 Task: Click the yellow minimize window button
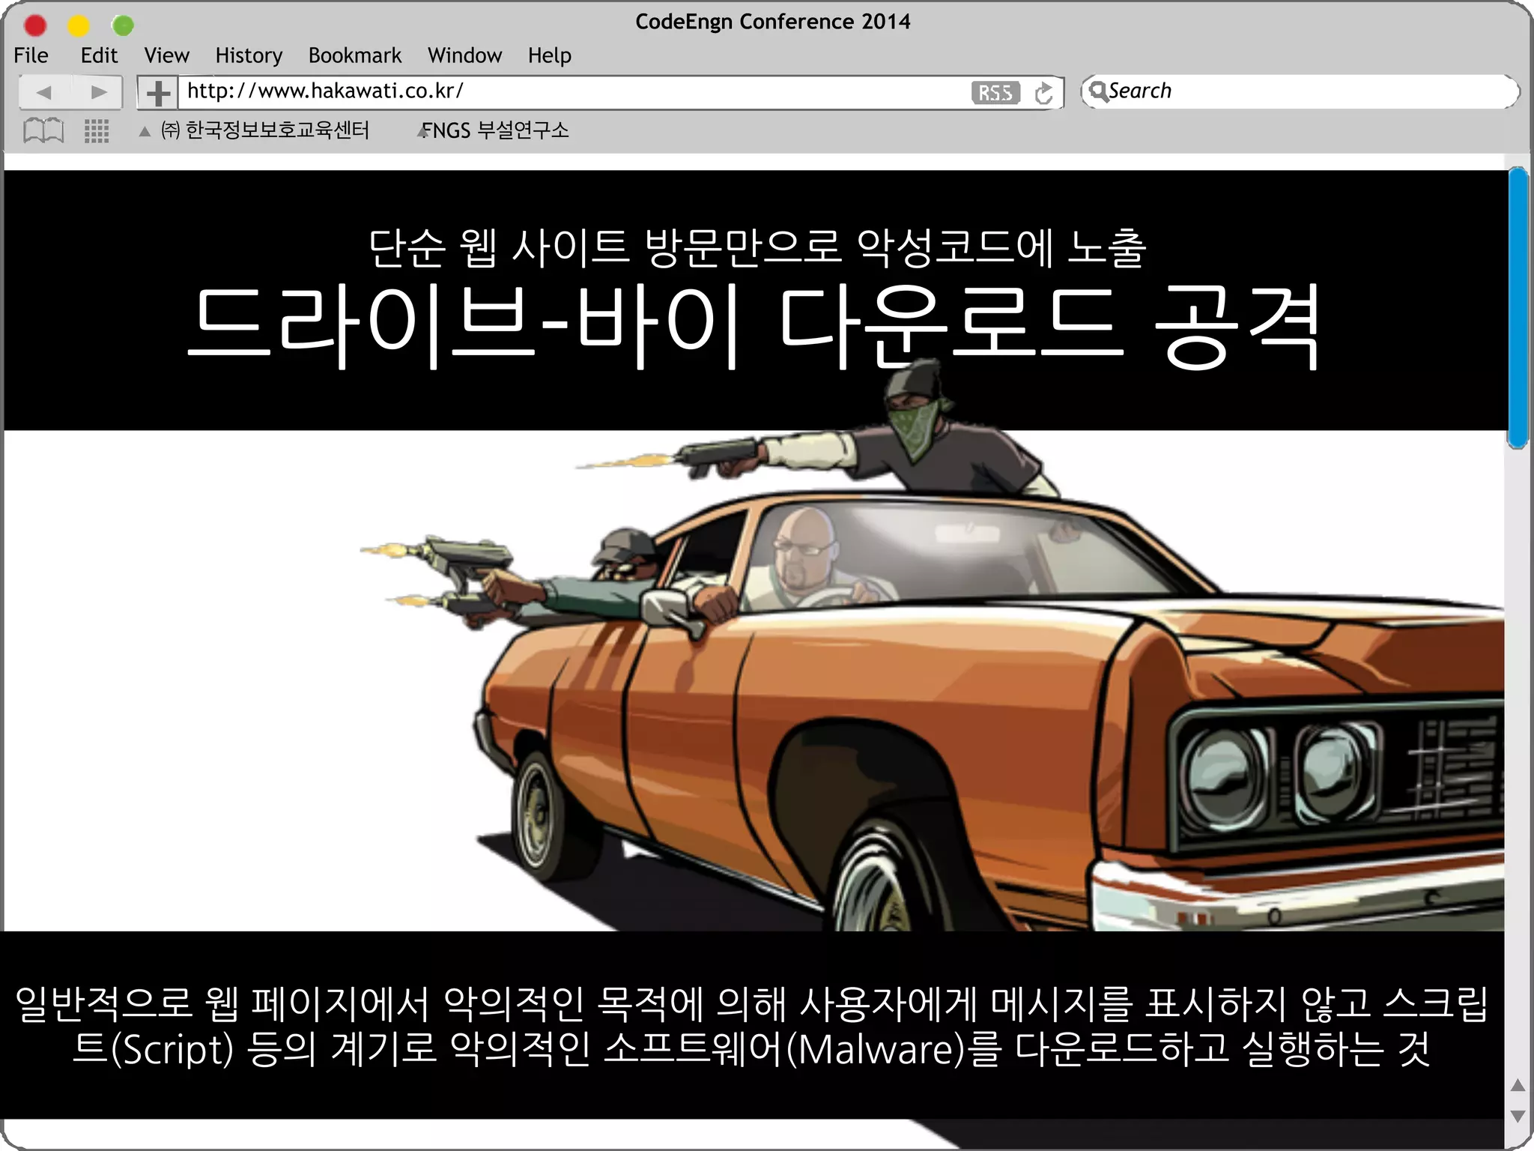coord(79,25)
